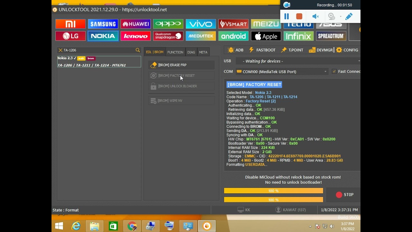This screenshot has width=412, height=232.
Task: Click 'State : Format' status text
Action: [x=66, y=210]
